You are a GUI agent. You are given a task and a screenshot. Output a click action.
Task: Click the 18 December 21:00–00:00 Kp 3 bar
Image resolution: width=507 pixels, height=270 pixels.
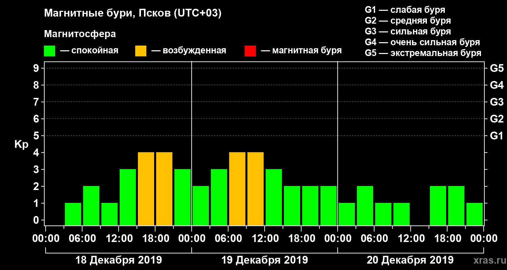(183, 197)
